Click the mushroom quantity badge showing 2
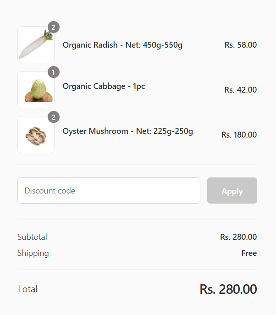 click(53, 117)
